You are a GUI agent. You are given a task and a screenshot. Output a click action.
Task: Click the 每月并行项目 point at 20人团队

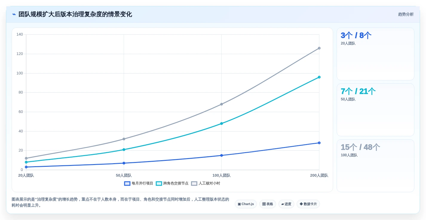[26, 167]
